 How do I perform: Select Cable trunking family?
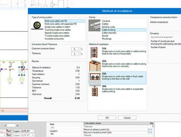pyautogui.click(x=124, y=30)
